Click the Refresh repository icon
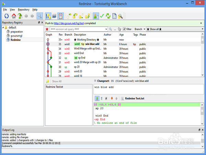This screenshot has height=155, width=206. (x=7, y=16)
